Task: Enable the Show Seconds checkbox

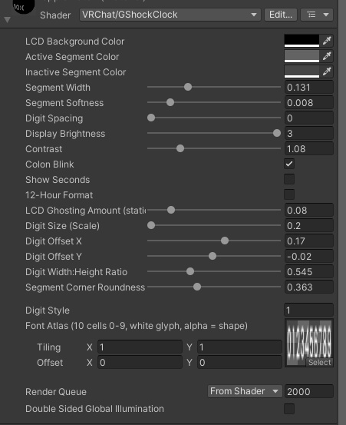Action: coord(289,179)
